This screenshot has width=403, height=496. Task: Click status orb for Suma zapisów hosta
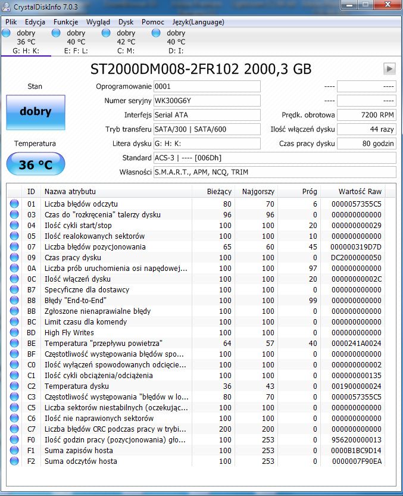(14, 450)
